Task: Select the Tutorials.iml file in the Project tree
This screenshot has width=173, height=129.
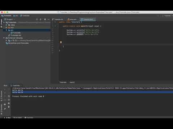Action: pyautogui.click(x=15, y=35)
